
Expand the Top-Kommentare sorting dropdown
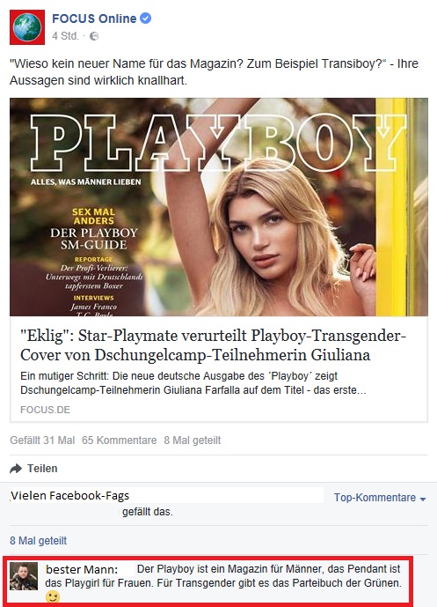pos(380,498)
